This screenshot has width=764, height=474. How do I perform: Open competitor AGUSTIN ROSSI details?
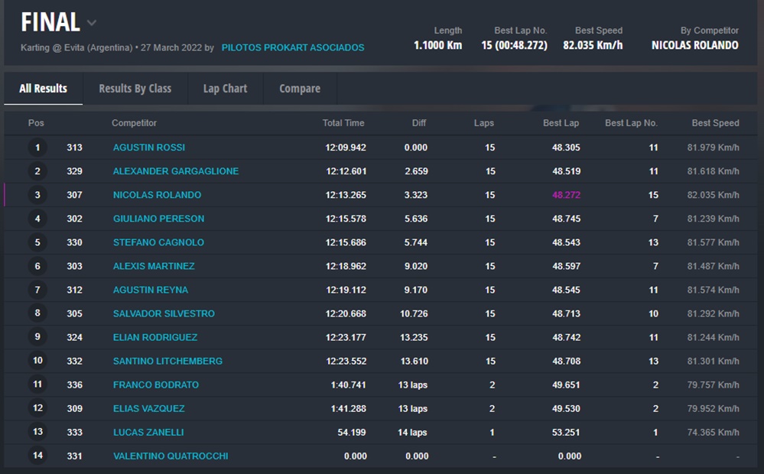click(x=149, y=148)
